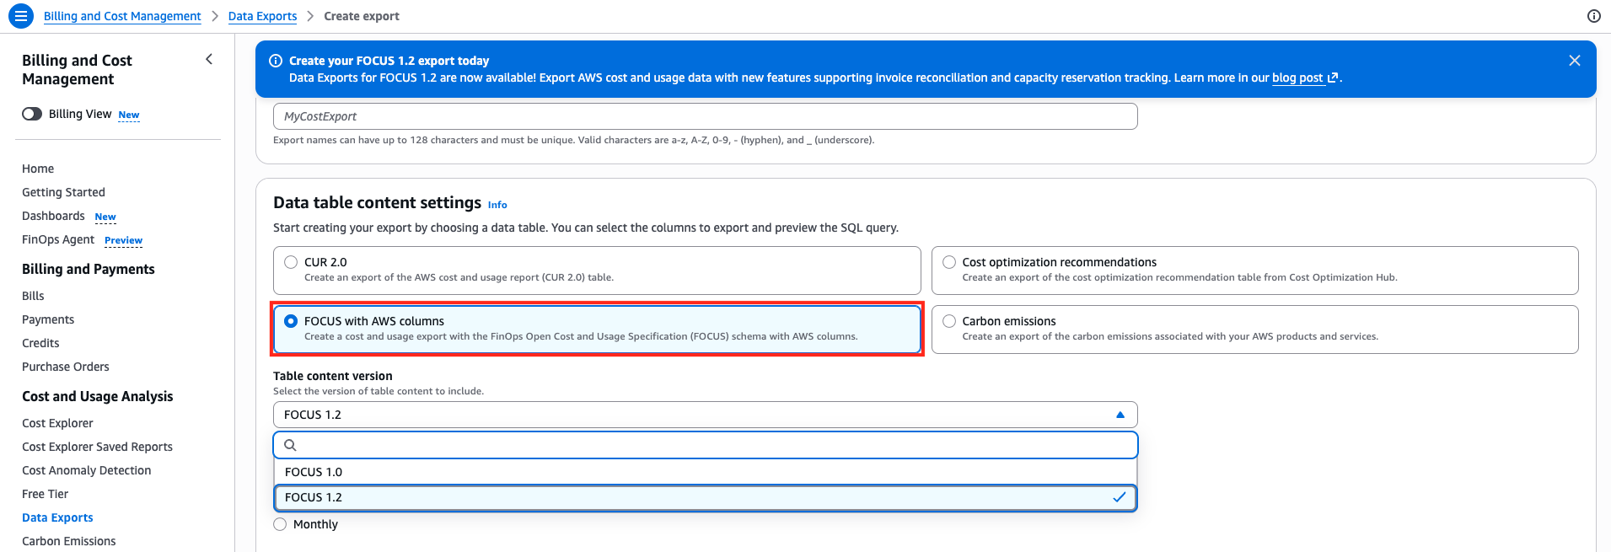Click the external link icon beside blog post

point(1333,78)
